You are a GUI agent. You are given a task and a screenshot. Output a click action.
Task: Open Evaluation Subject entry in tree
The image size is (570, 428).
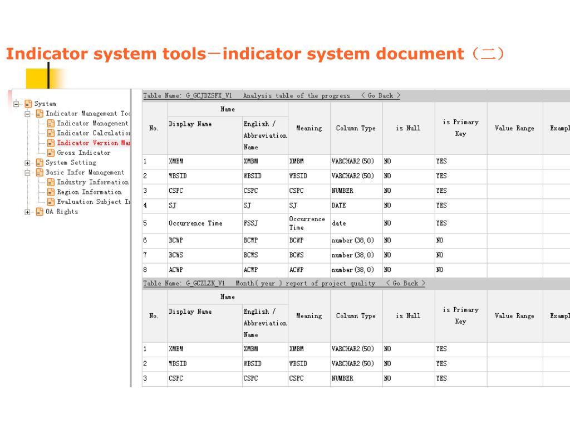pyautogui.click(x=94, y=202)
